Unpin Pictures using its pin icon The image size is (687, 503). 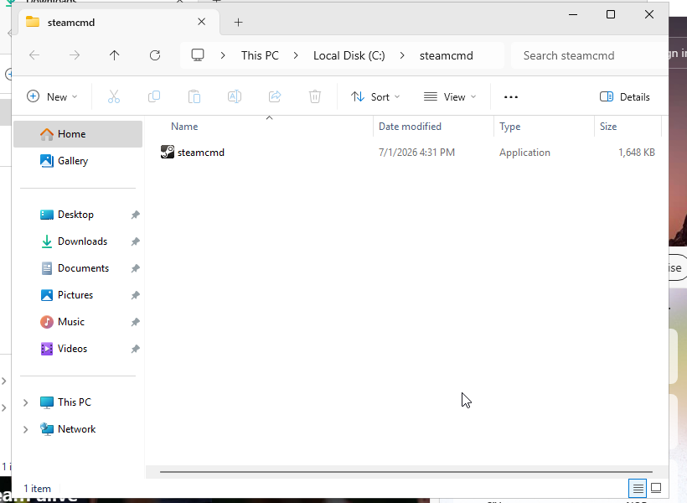click(136, 295)
